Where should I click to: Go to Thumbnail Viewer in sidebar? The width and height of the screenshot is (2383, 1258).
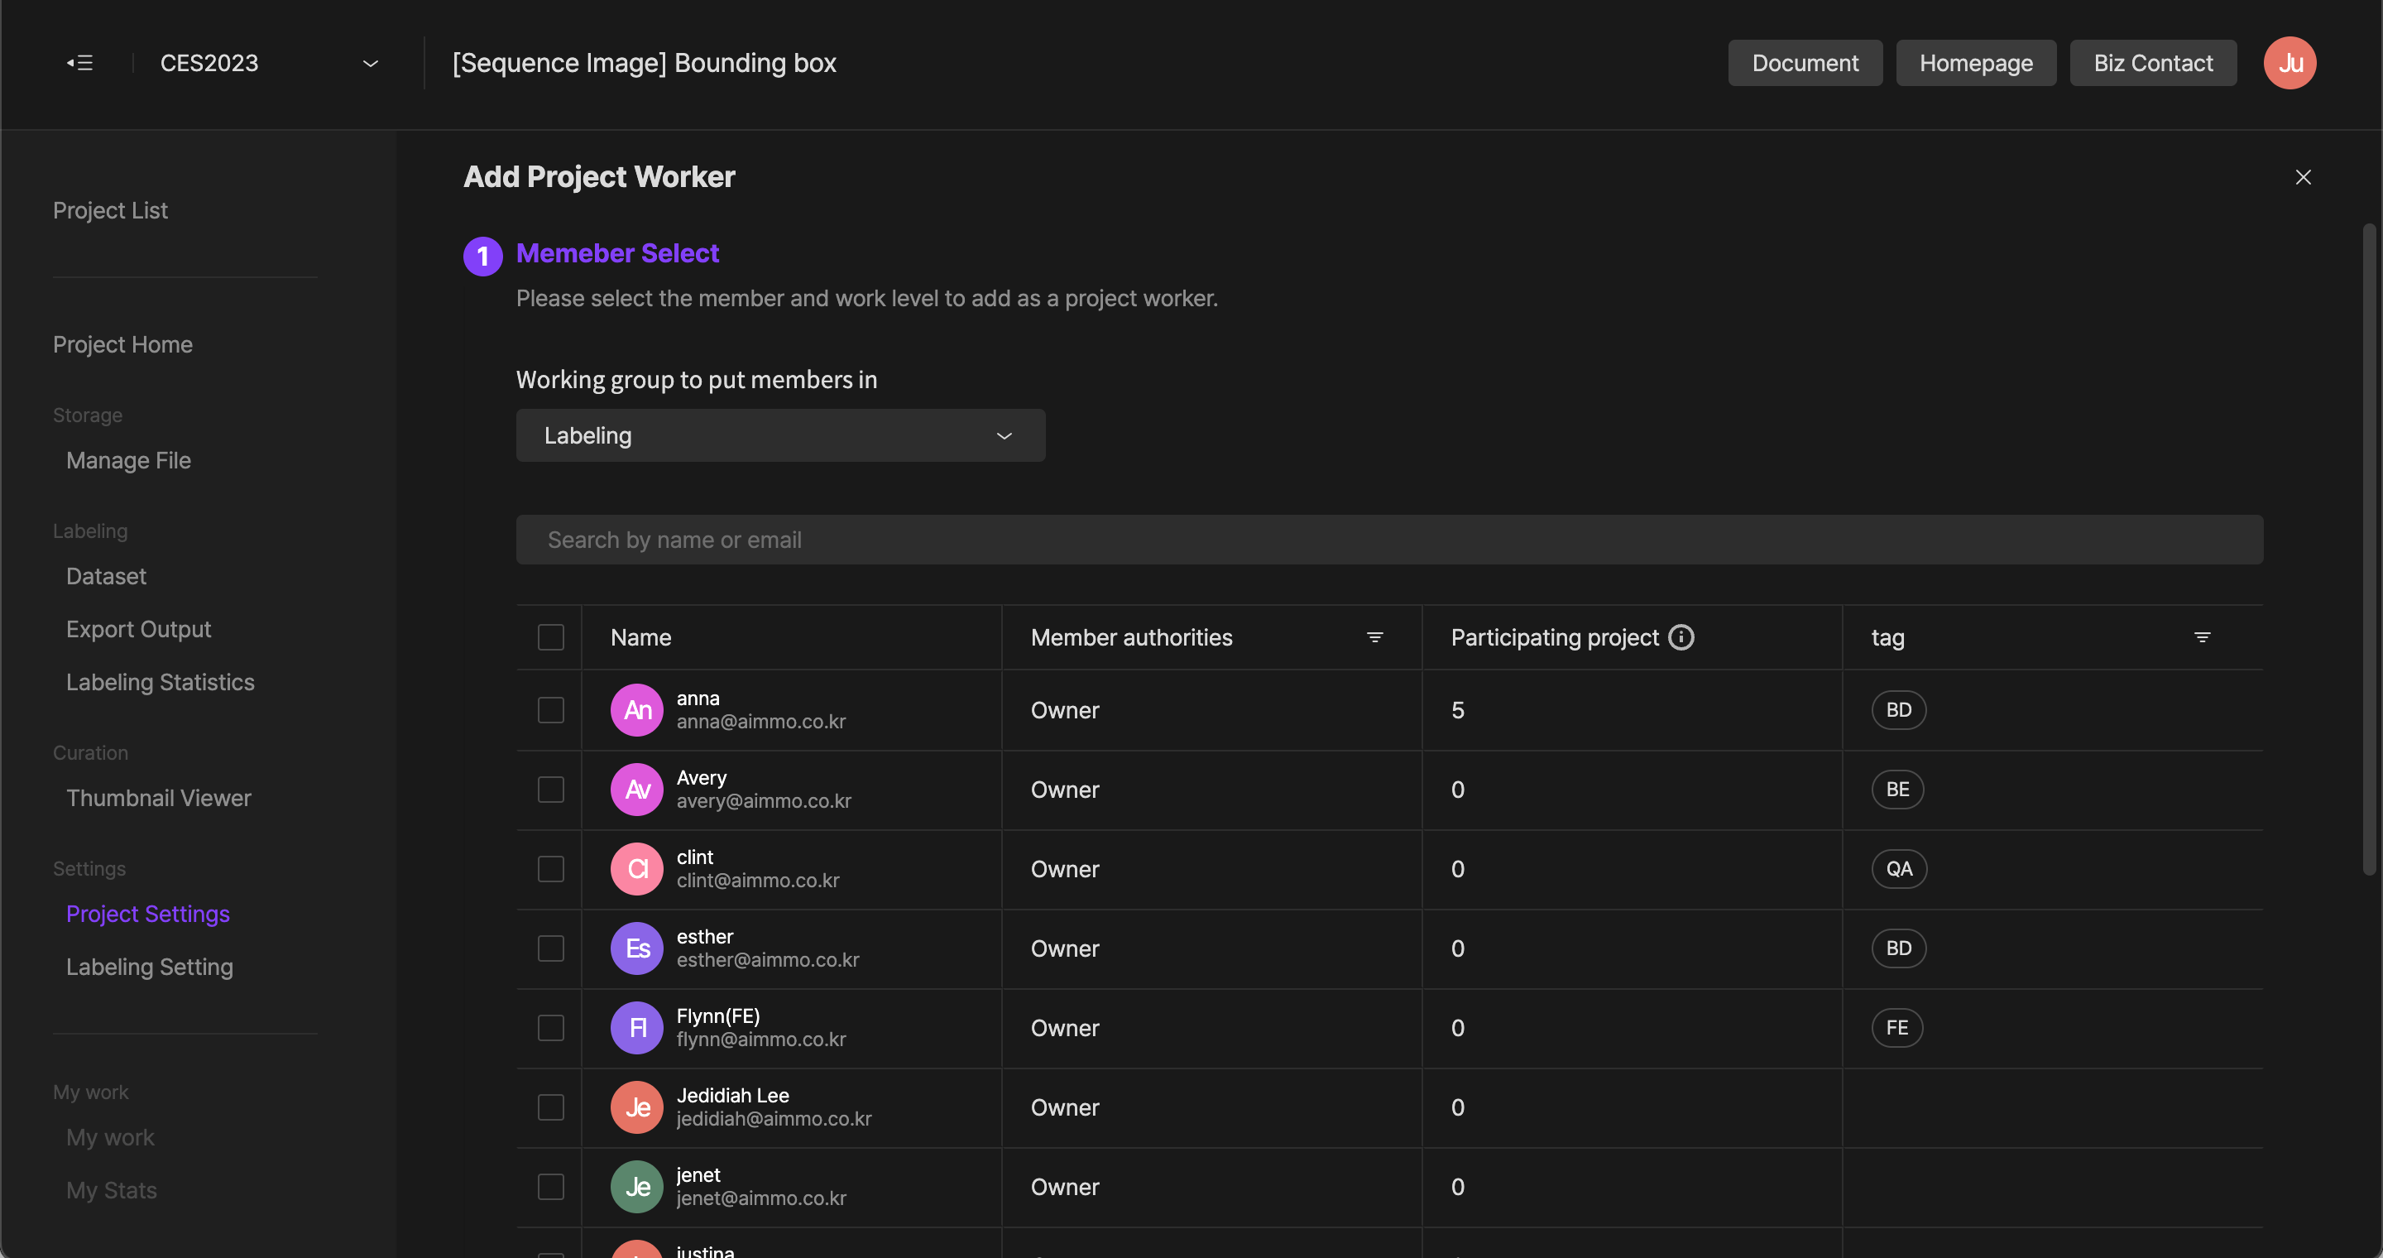click(x=158, y=797)
